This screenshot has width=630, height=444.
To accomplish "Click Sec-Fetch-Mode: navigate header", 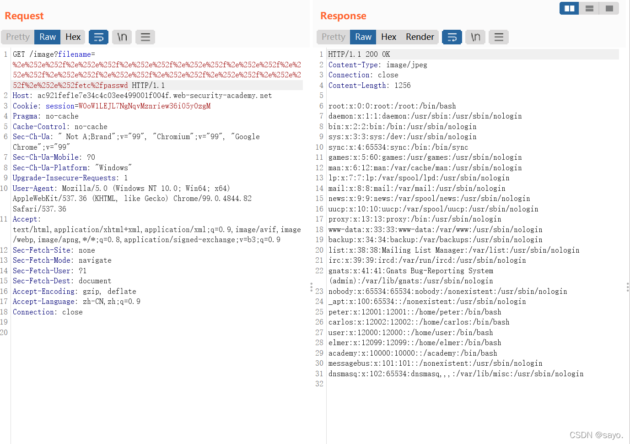I will click(x=62, y=260).
